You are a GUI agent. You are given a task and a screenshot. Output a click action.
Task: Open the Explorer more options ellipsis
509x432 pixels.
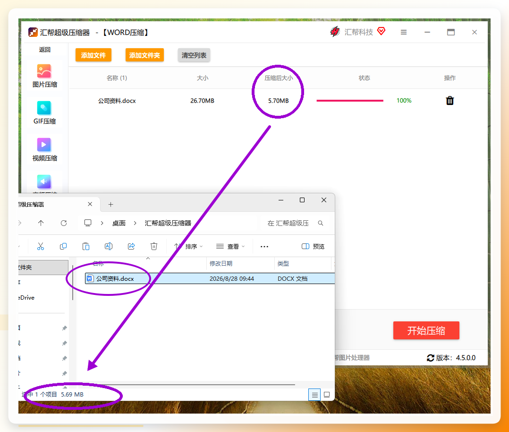click(x=264, y=247)
